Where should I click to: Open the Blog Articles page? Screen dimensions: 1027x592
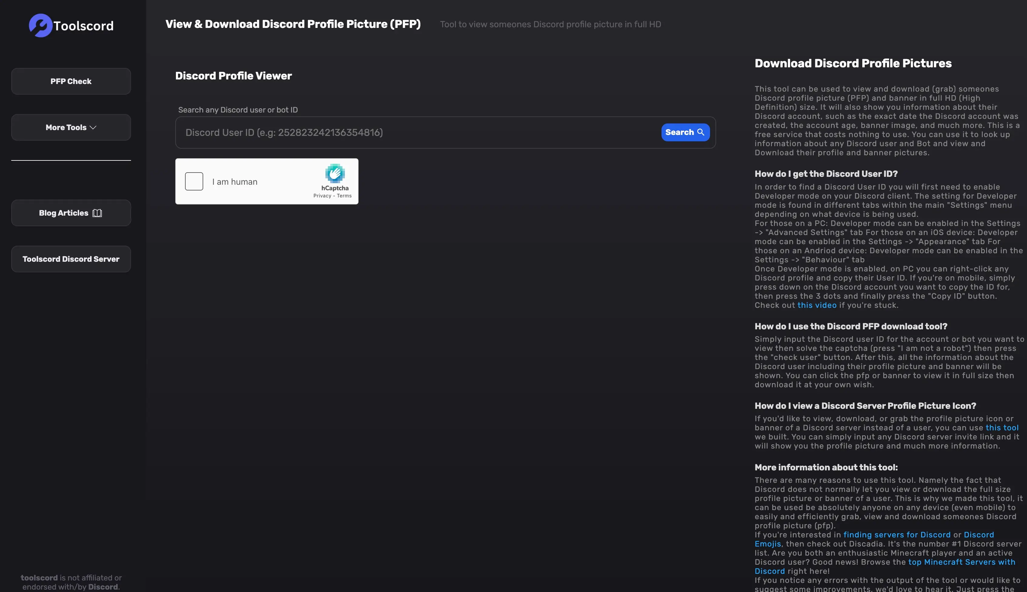click(x=64, y=213)
